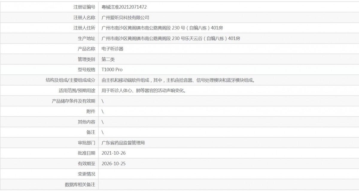359x191 pixels.
Task: Select registration number 粤械注准20212071472
Action: [124, 7]
